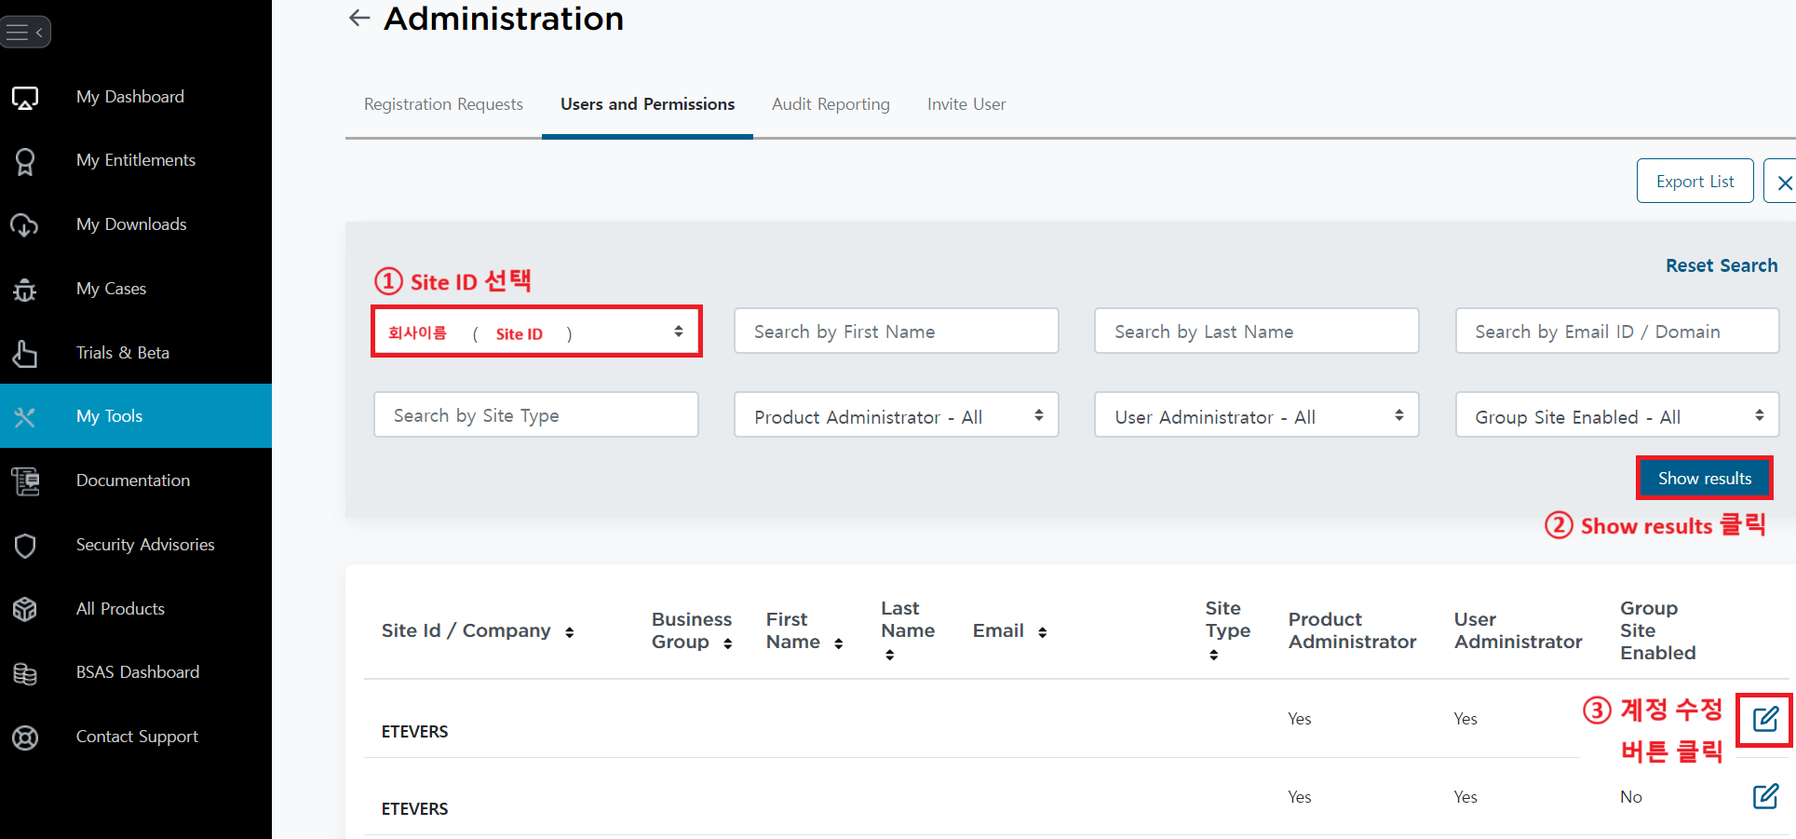Click the Search by First Name field
Image resolution: width=1796 pixels, height=839 pixels.
[x=896, y=332]
